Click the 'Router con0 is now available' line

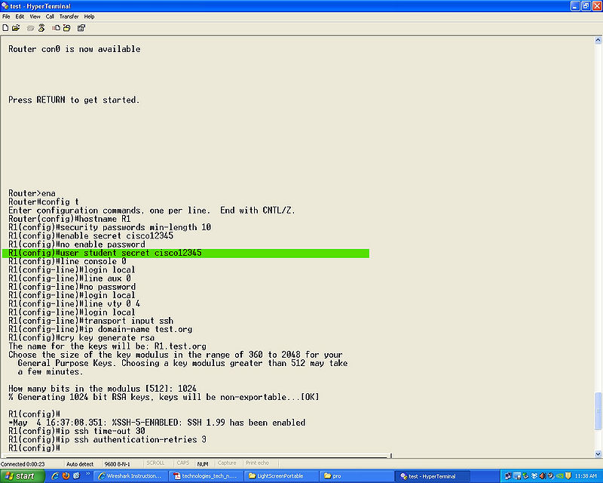(74, 49)
